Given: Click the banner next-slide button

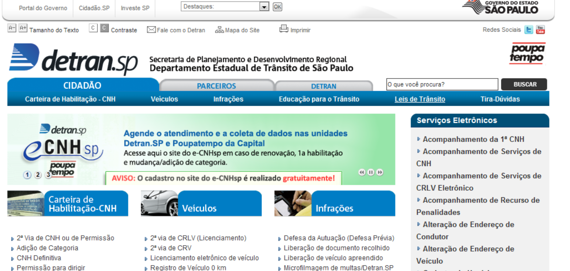Looking at the screenshot, I should pyautogui.click(x=380, y=172).
